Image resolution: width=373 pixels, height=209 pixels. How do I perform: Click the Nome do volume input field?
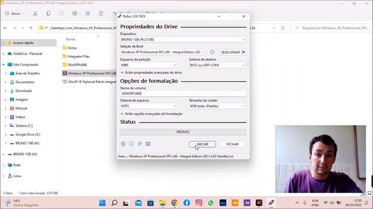[x=183, y=93]
